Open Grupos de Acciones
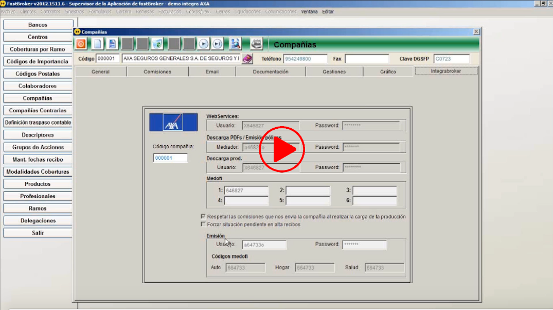553x310 pixels. (x=38, y=147)
